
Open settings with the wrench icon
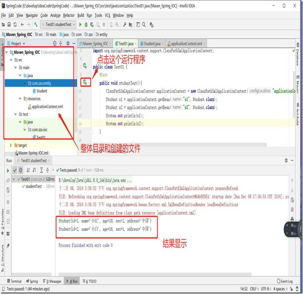[125, 25]
